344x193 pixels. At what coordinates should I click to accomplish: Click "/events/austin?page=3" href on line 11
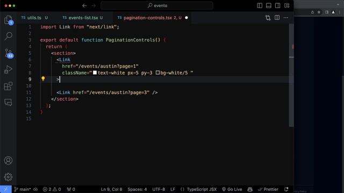tap(118, 92)
